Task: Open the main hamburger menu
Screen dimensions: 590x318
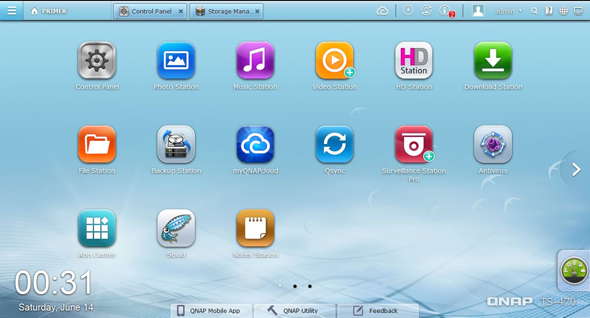Action: coord(11,11)
